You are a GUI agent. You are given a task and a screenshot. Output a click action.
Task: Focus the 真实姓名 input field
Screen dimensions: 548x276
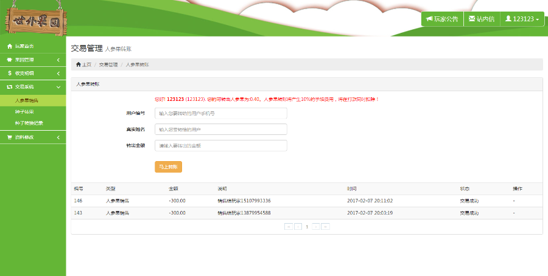coord(221,129)
